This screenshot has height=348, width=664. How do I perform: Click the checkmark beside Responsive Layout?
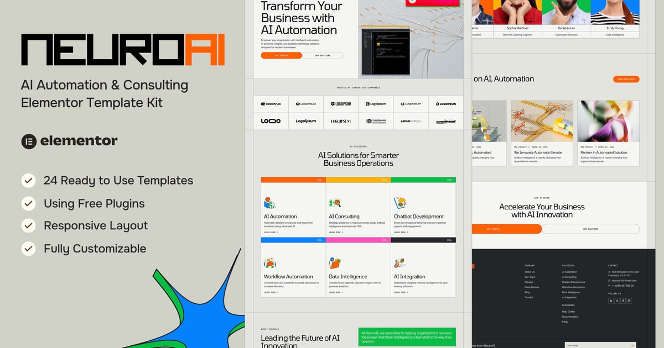point(28,226)
